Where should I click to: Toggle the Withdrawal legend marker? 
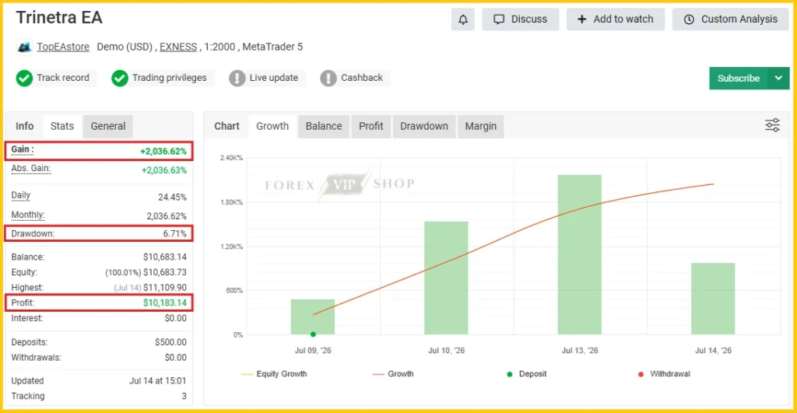point(665,374)
